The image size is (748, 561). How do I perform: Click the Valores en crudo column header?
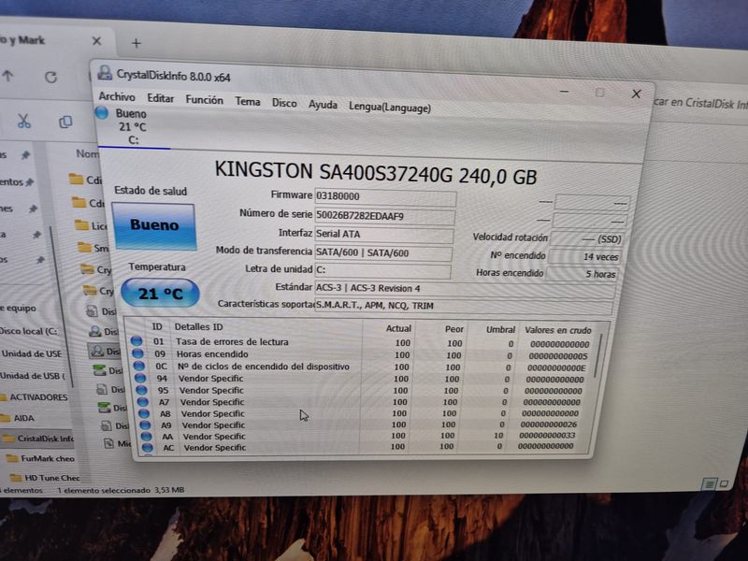click(557, 330)
